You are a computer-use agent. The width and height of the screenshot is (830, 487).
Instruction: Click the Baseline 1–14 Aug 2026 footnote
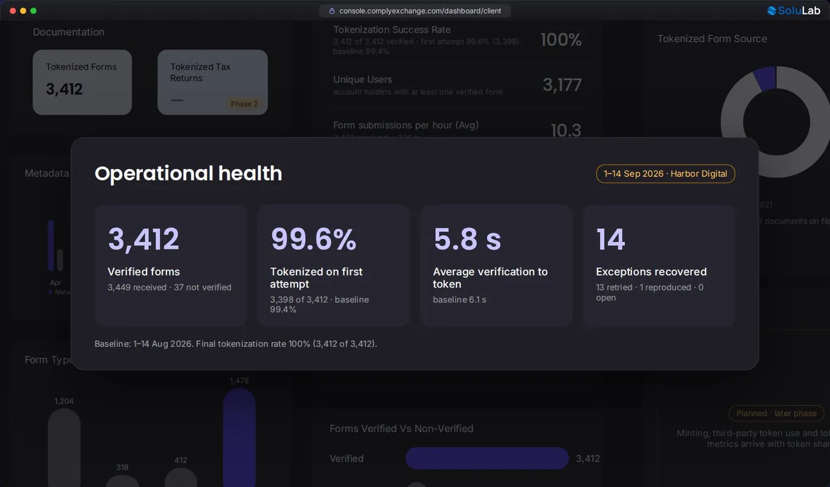235,344
